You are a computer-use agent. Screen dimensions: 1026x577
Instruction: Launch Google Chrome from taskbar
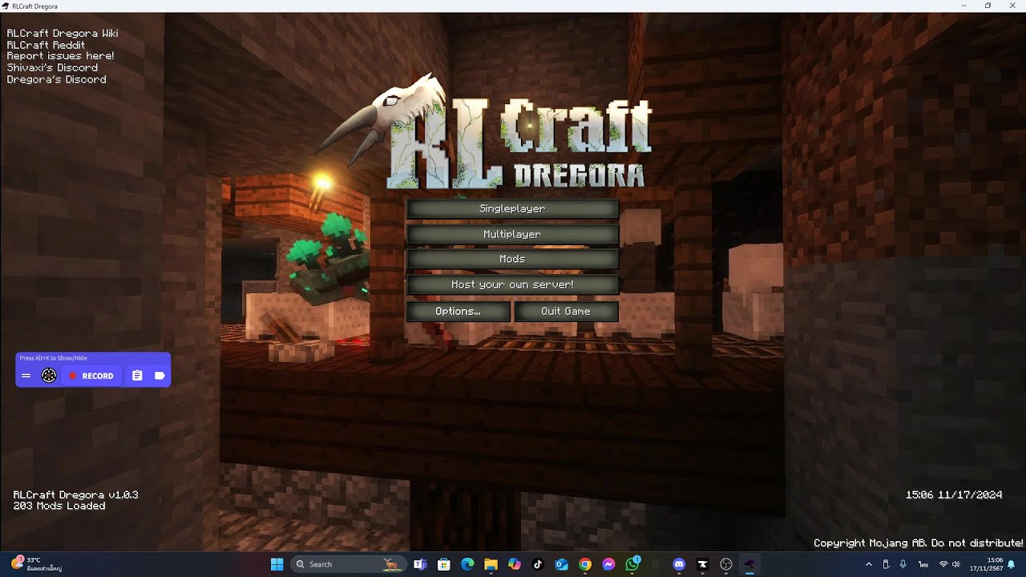tap(585, 564)
